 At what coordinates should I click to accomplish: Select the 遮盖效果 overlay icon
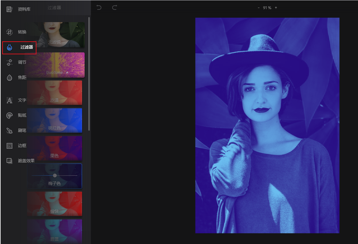tap(10, 161)
